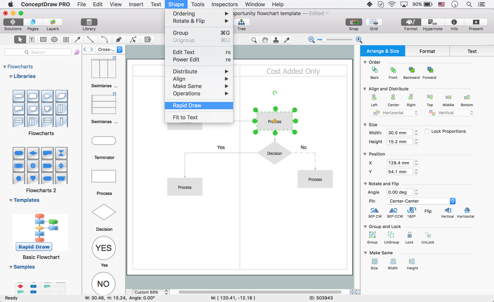This screenshot has width=494, height=302.
Task: Select the ellipse drawing tool
Action: [54, 40]
